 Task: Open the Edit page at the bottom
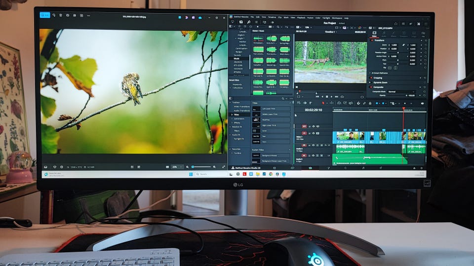tap(310, 168)
